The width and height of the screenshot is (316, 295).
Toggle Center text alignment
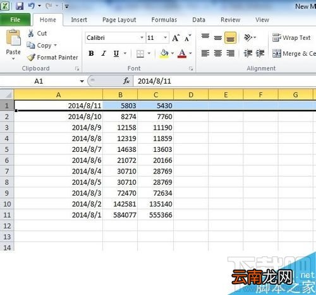(x=218, y=53)
